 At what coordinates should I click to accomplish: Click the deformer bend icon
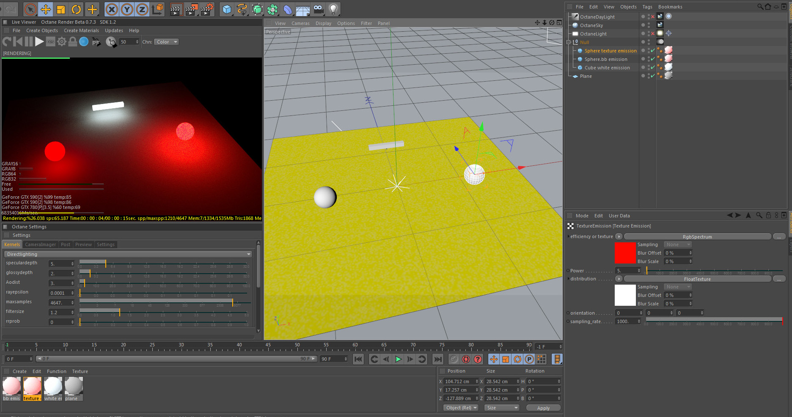(x=288, y=9)
